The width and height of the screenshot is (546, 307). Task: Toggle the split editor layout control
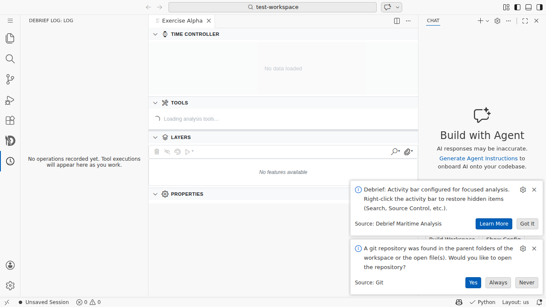tap(397, 20)
